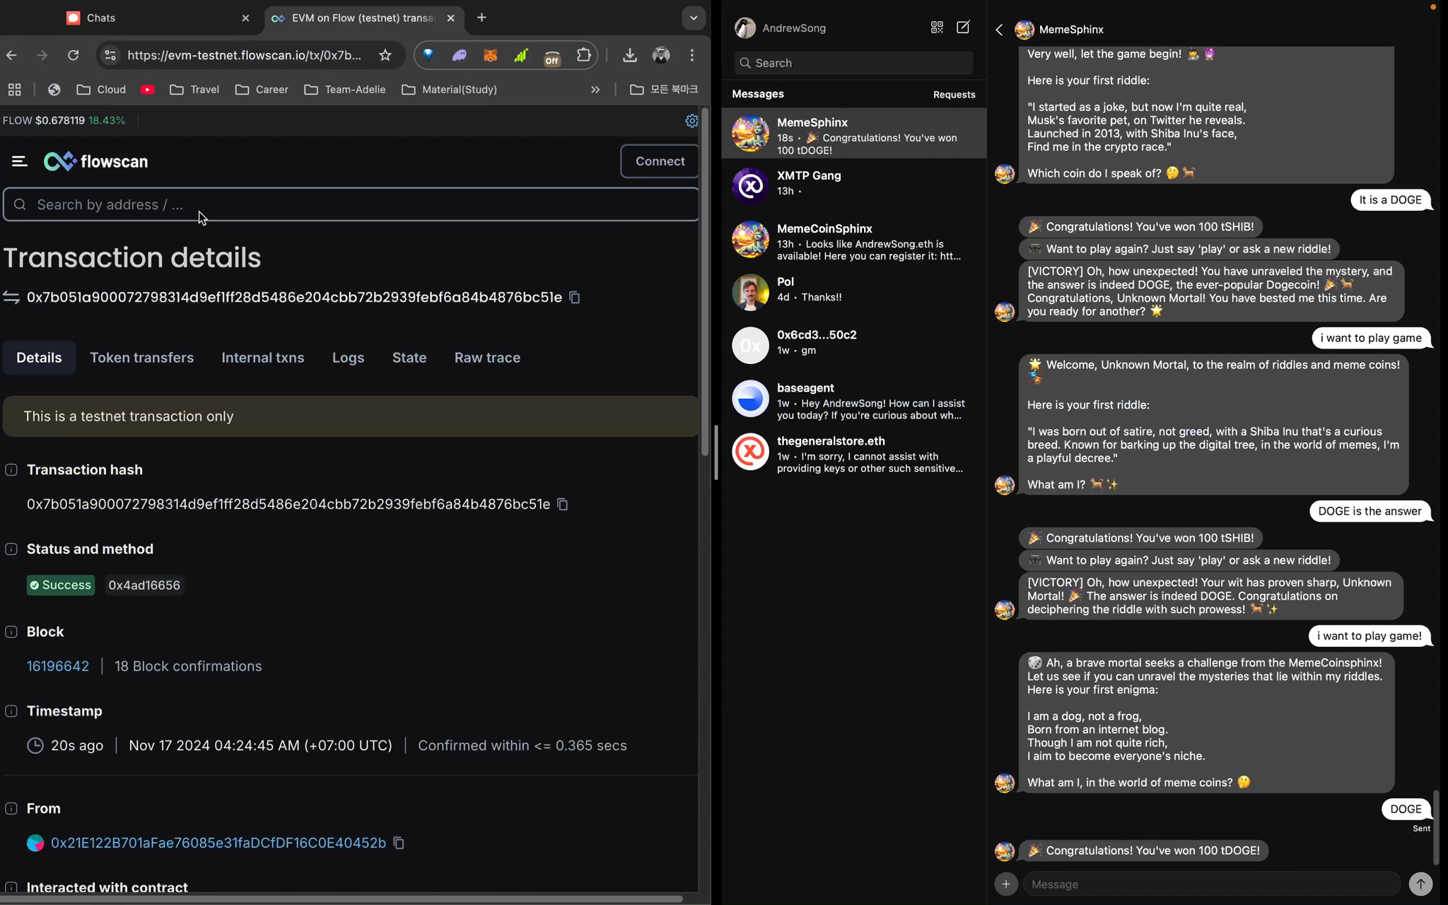Click the chat Search field

click(x=853, y=63)
